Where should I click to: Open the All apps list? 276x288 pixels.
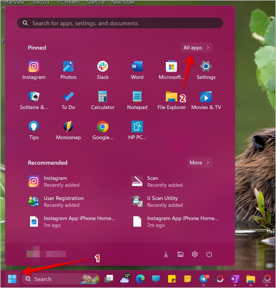(196, 48)
